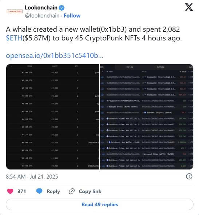Click the tweet timestamp Jul 21, 2025
This screenshot has width=199, height=215.
(x=32, y=177)
